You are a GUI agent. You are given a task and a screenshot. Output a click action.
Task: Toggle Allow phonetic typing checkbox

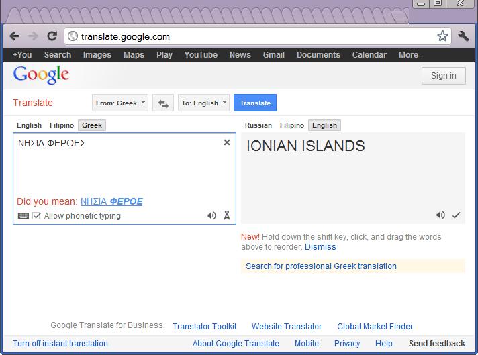pyautogui.click(x=36, y=216)
